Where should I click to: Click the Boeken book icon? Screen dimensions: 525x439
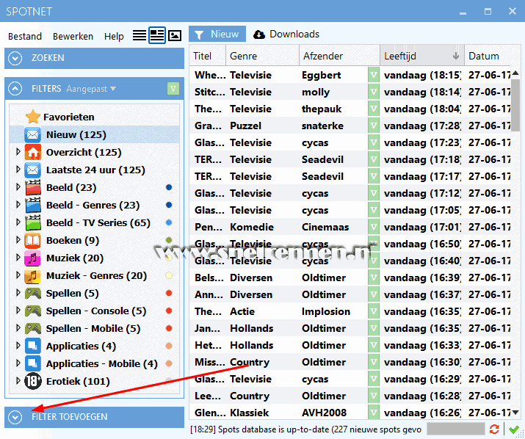(x=33, y=241)
